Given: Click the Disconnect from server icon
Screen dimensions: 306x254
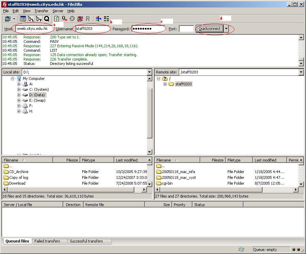Looking at the screenshot, I should click(80, 19).
